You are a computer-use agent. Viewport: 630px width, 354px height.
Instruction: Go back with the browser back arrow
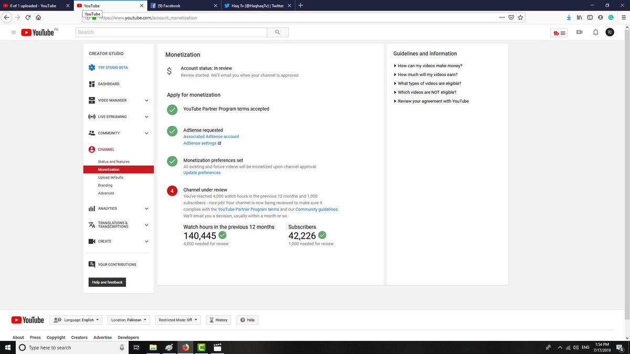7,17
